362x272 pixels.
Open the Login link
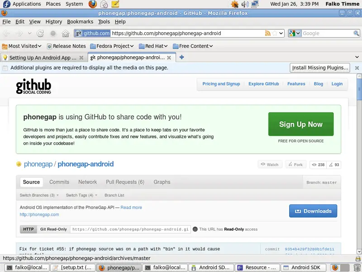click(337, 84)
